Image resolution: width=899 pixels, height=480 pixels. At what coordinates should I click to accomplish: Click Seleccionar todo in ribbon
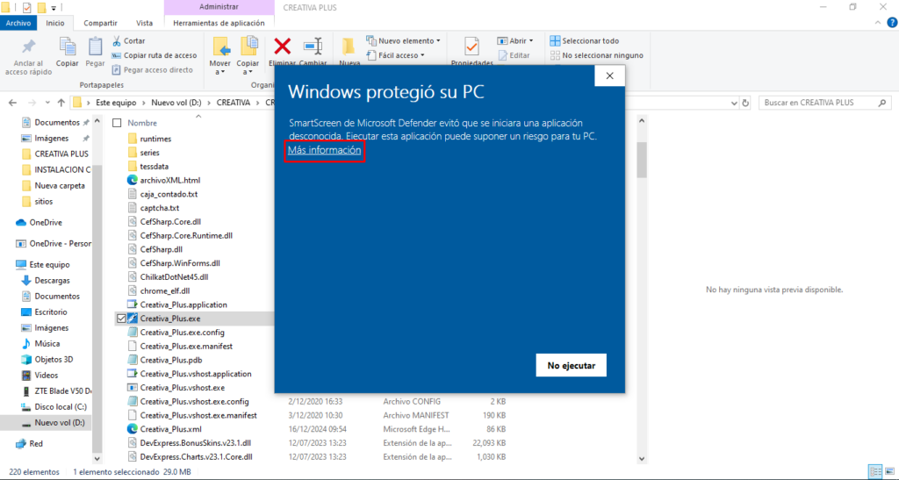585,41
